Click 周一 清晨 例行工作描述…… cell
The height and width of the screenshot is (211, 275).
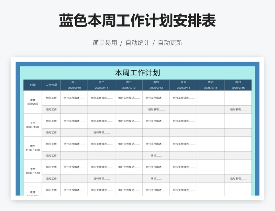click(x=74, y=98)
